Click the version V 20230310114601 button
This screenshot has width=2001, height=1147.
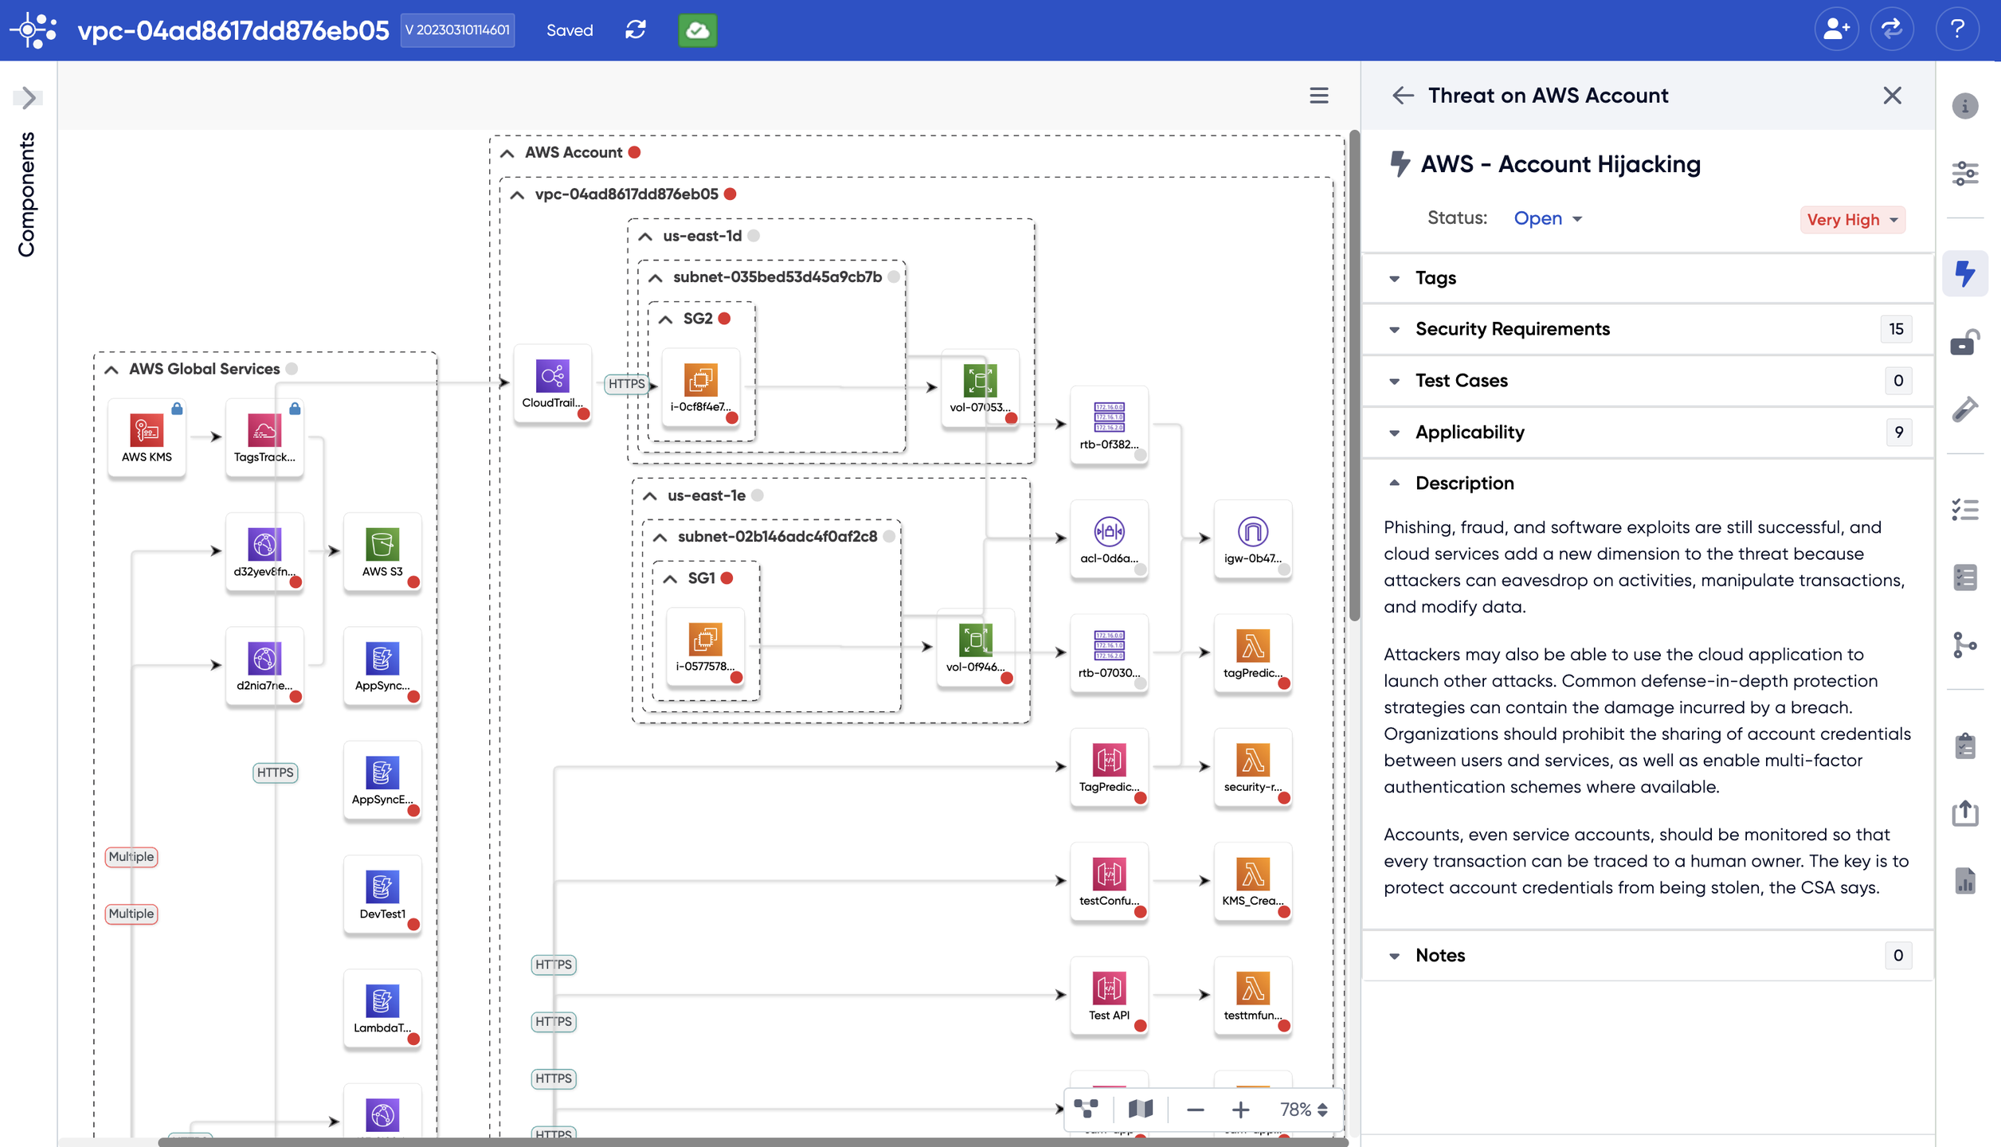(457, 30)
